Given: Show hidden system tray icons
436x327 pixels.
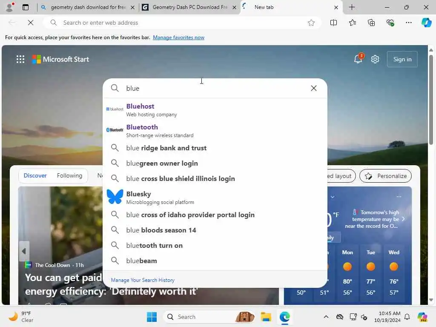Looking at the screenshot, I should pyautogui.click(x=326, y=317).
